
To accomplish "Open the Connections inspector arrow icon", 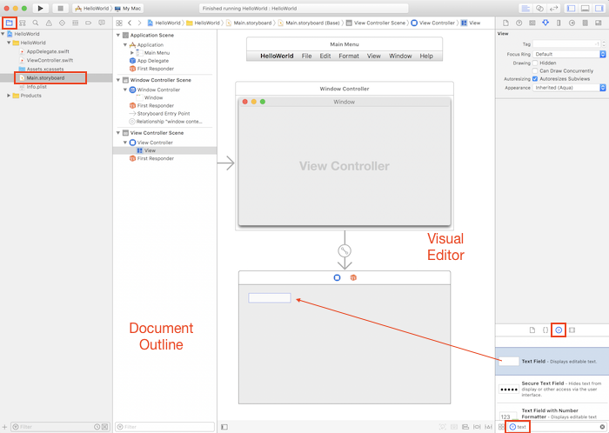I will tap(572, 23).
